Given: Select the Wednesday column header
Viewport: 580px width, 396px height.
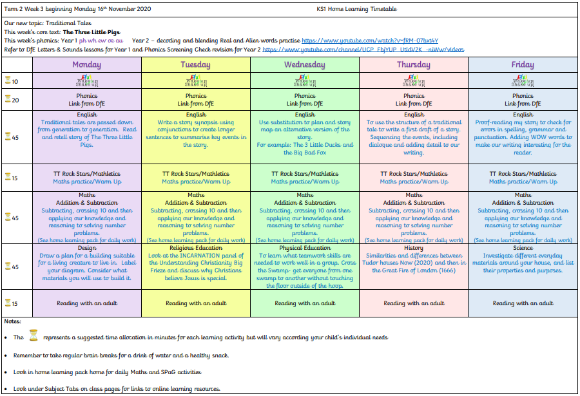Looking at the screenshot, I should 305,65.
